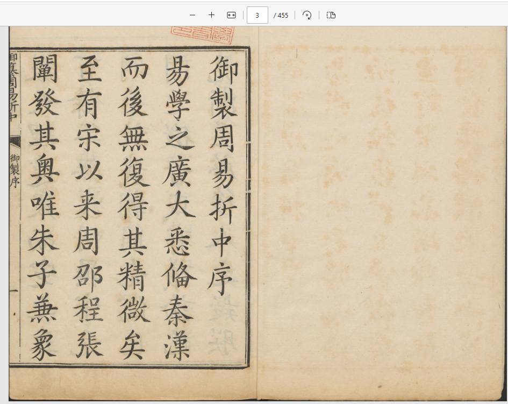Click the zoom in icon

211,15
